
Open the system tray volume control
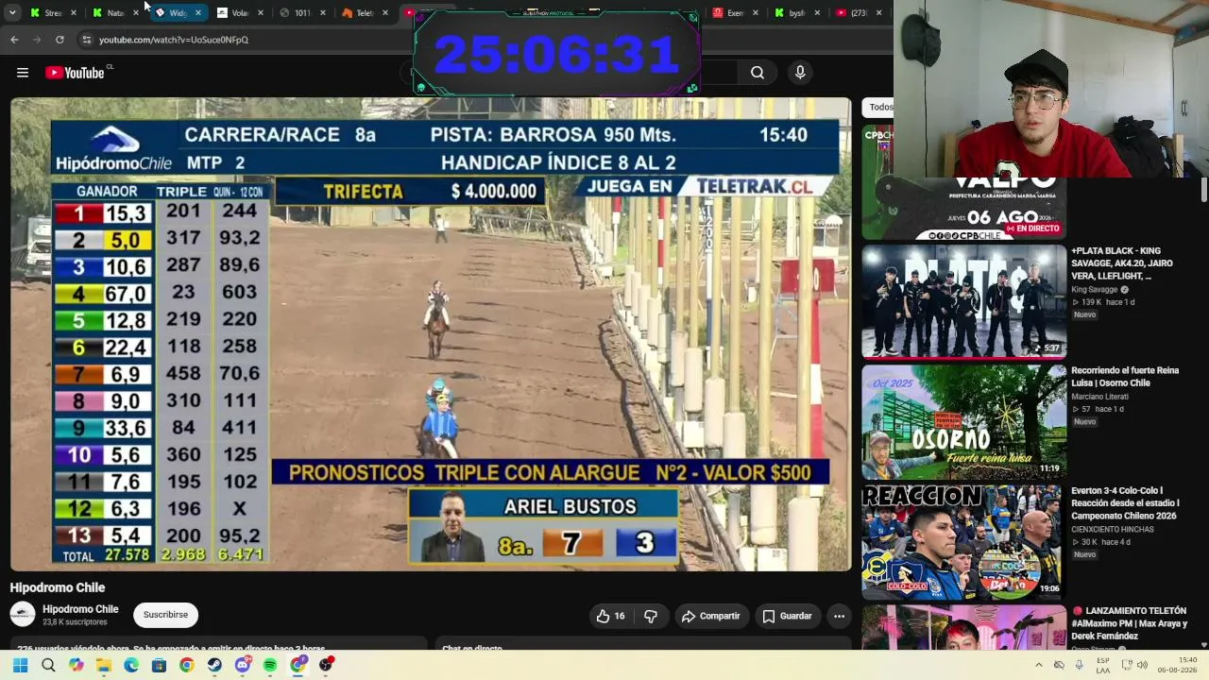1142,665
